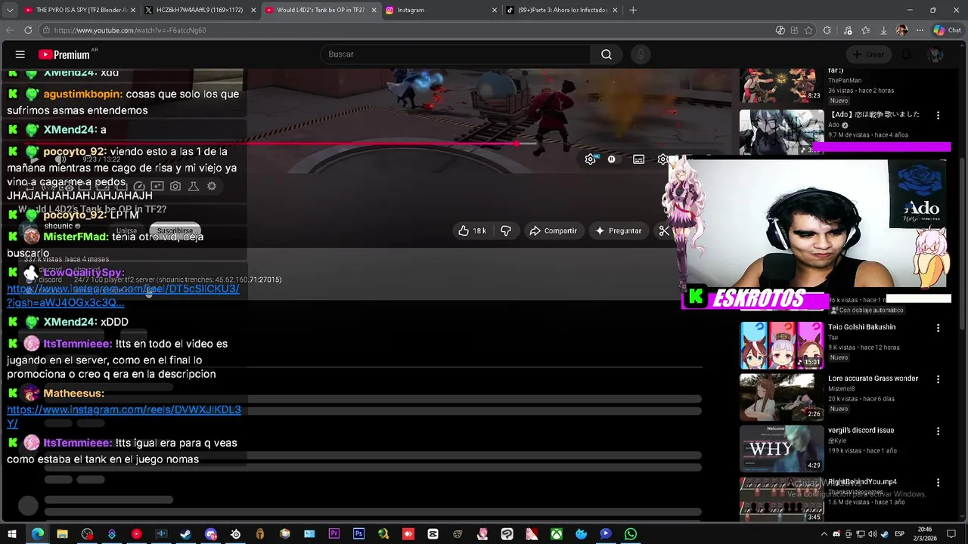Image resolution: width=968 pixels, height=544 pixels.
Task: Open WhatsApp from the taskbar
Action: coord(630,534)
